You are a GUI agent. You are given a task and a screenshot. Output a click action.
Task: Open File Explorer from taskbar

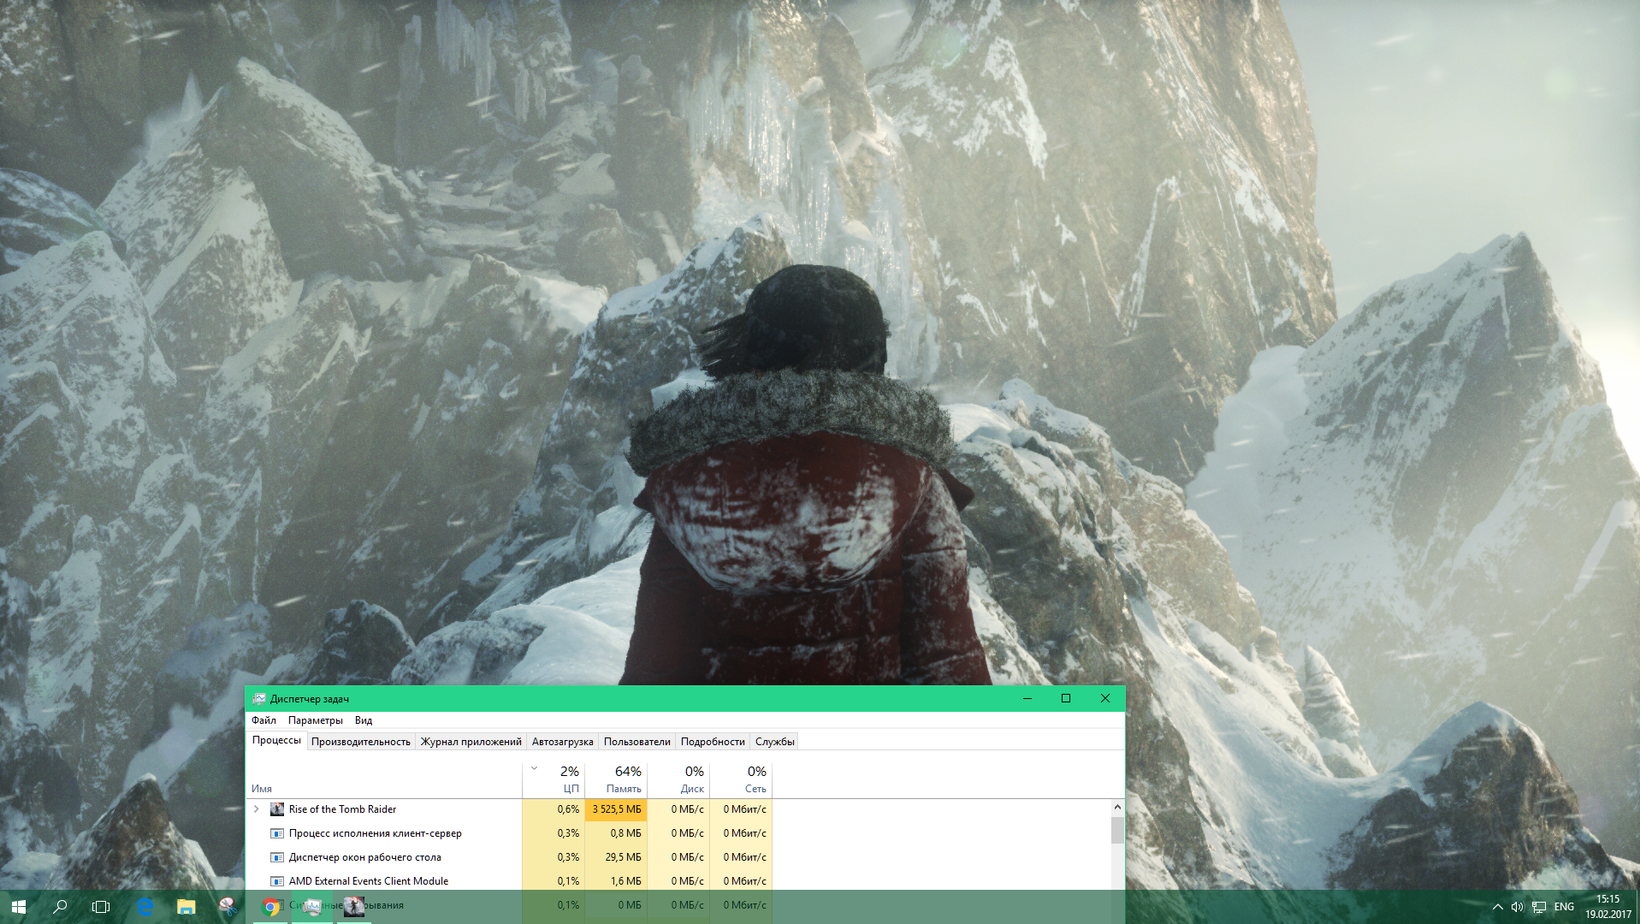186,907
